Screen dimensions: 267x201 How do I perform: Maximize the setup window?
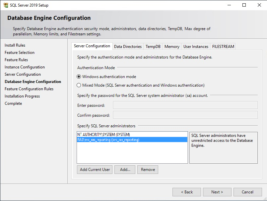[x=244, y=5]
